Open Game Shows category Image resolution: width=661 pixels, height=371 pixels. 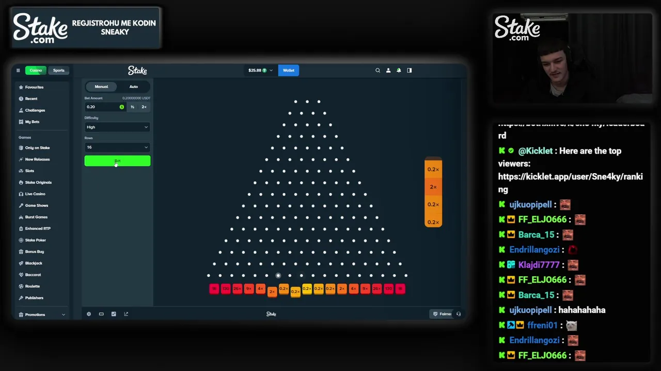click(33, 206)
